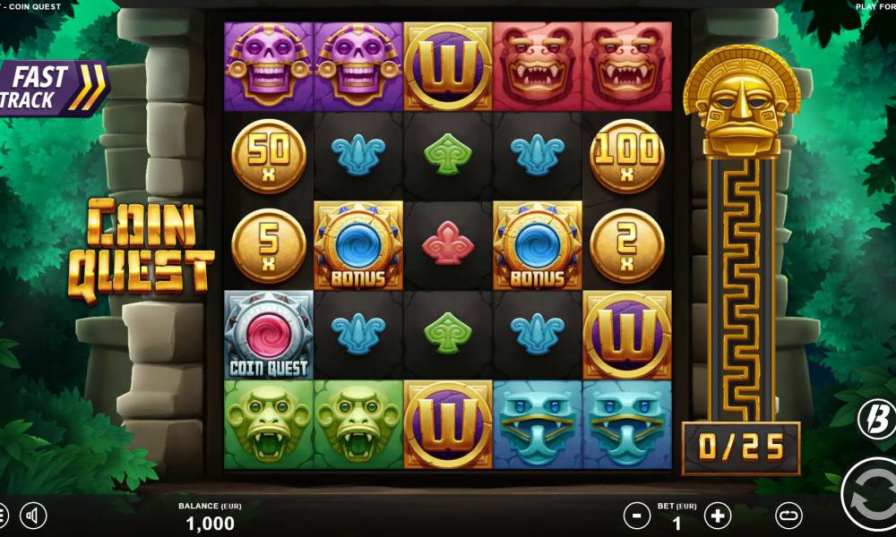Click the 100x gold coin
The width and height of the screenshot is (896, 537).
coord(627,156)
